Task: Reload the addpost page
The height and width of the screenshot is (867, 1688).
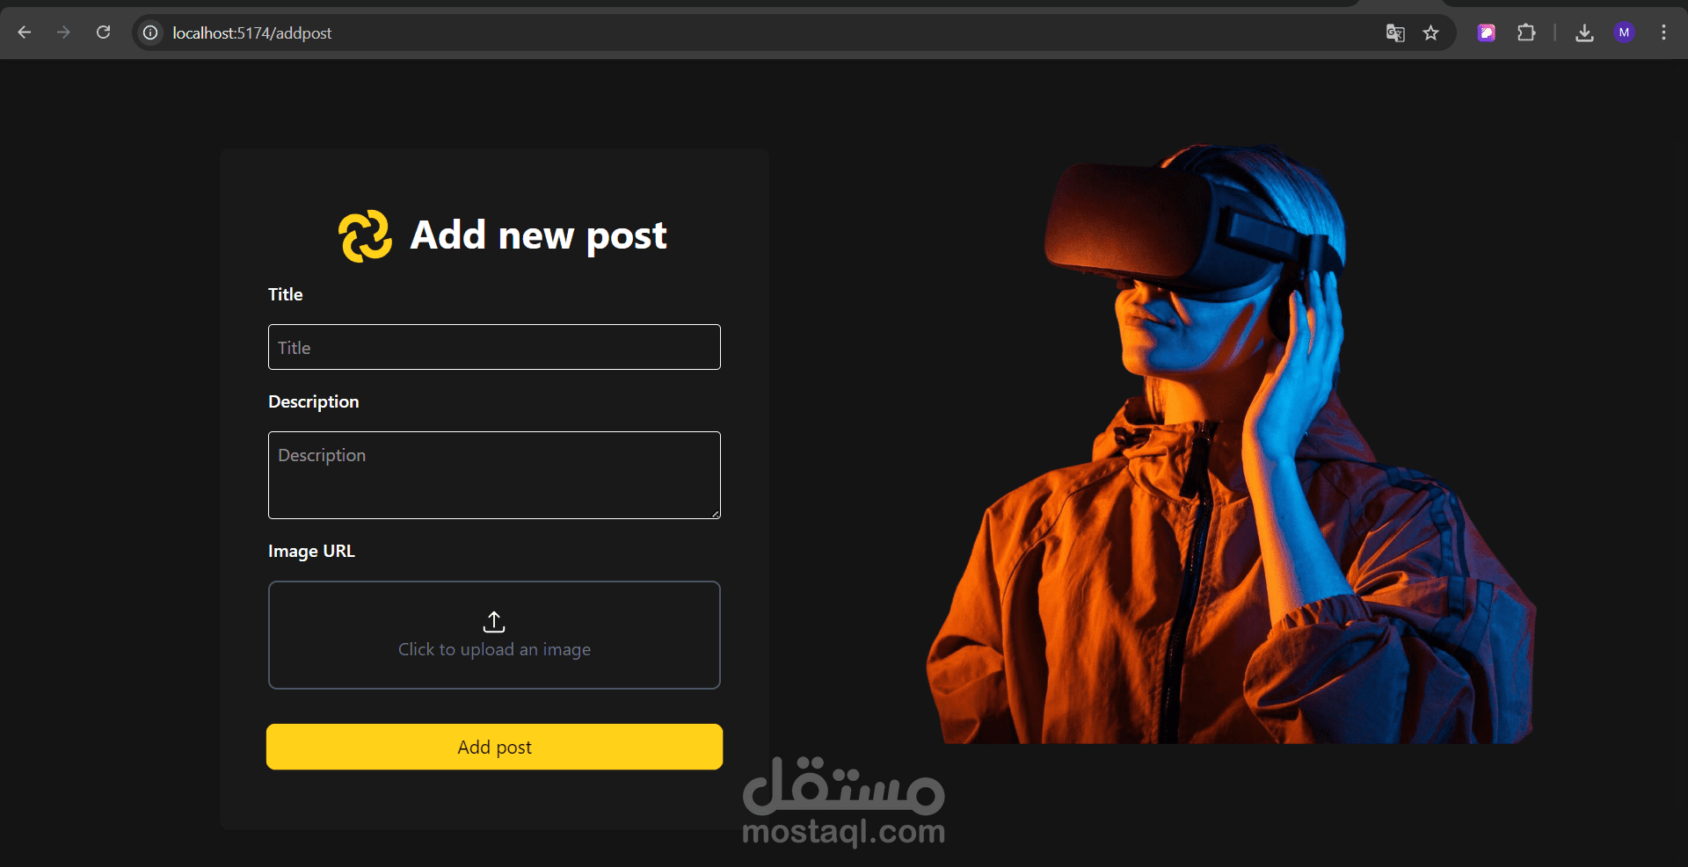Action: (x=103, y=33)
